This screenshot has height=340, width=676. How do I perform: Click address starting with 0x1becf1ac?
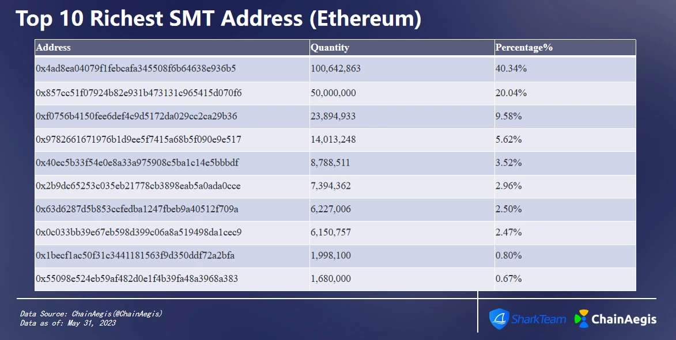tap(135, 255)
